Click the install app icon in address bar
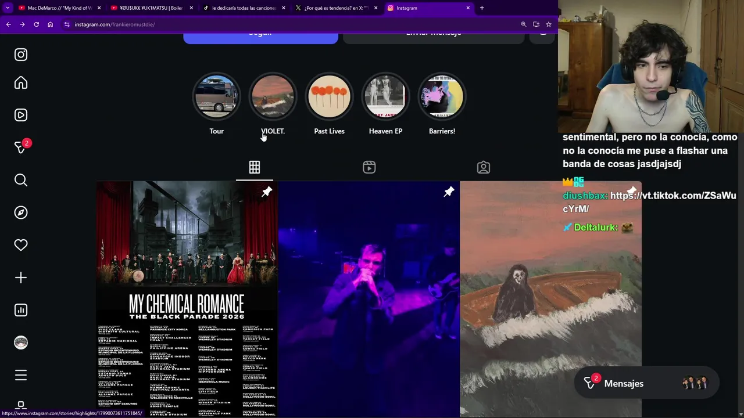This screenshot has height=418, width=744. 536,24
